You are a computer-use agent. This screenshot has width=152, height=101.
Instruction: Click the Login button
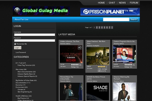18,48
